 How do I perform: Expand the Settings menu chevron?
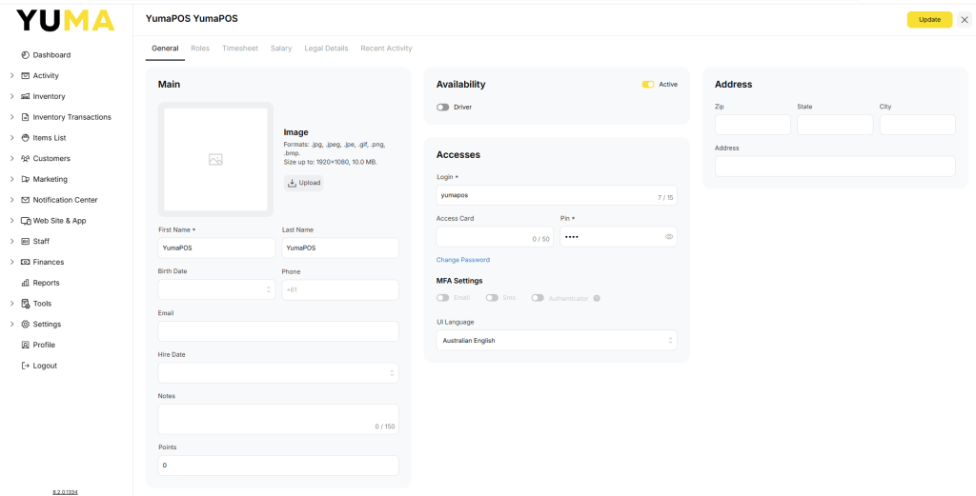click(x=11, y=324)
